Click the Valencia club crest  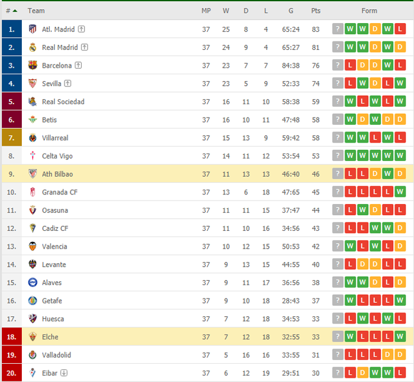click(33, 246)
